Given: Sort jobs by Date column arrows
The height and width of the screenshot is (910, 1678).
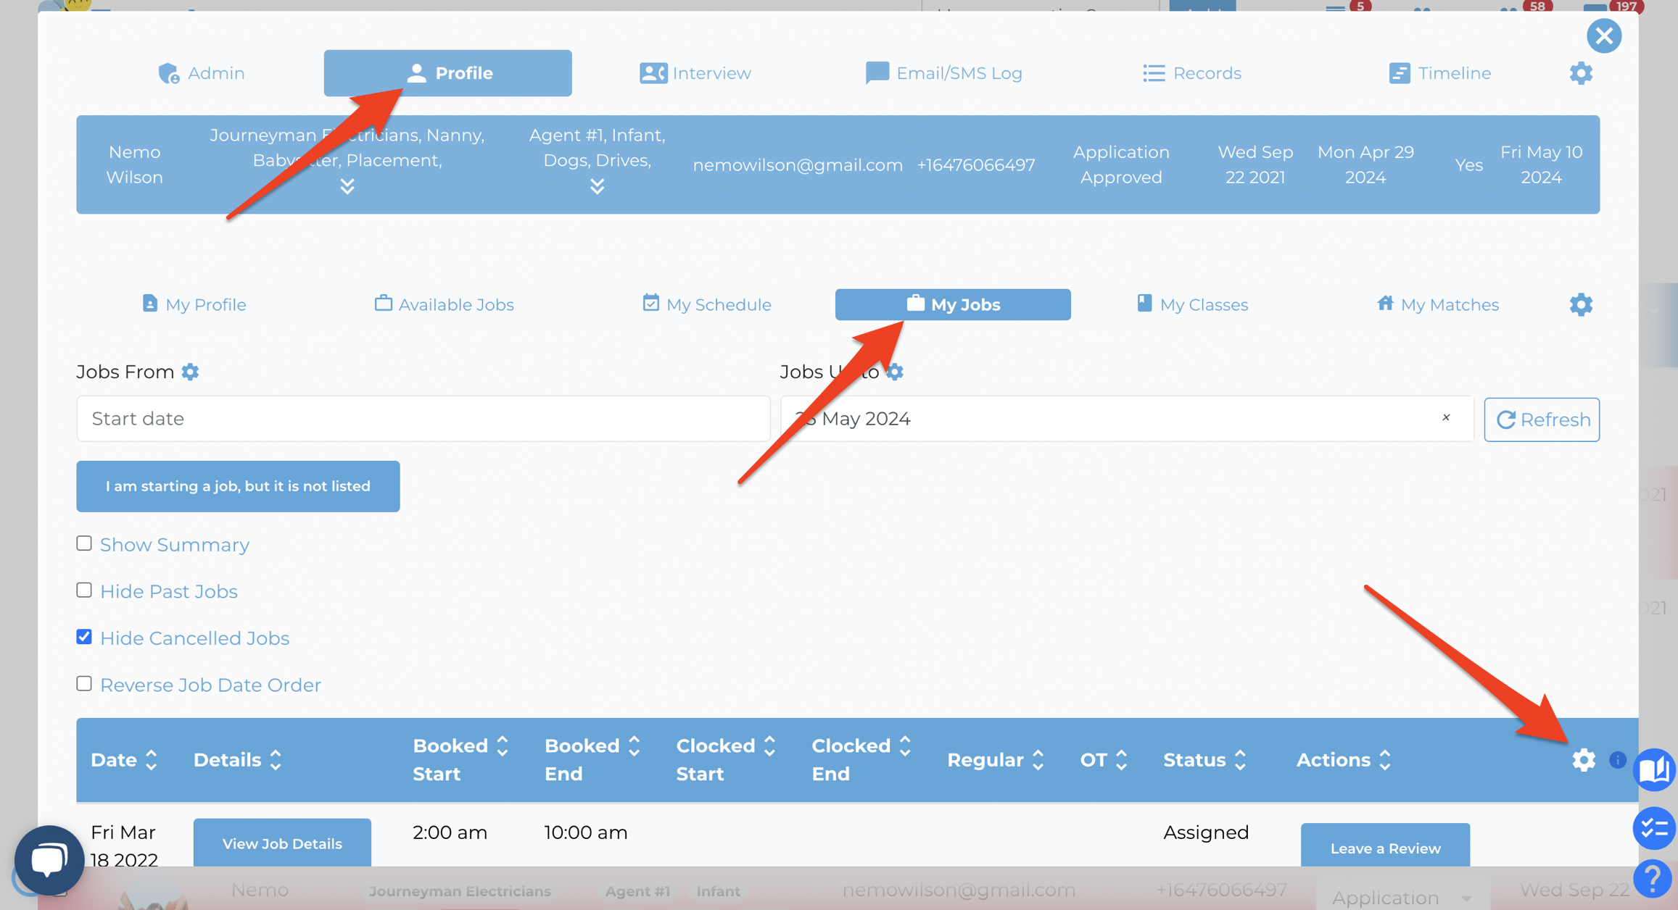Looking at the screenshot, I should (x=151, y=759).
